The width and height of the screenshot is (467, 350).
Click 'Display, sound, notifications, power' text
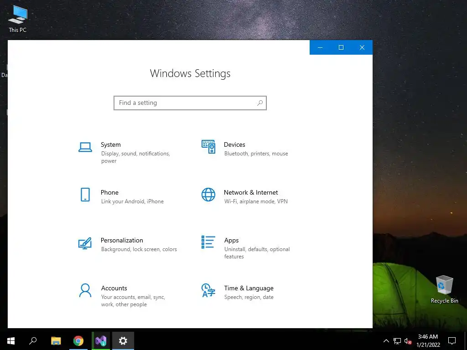135,157
